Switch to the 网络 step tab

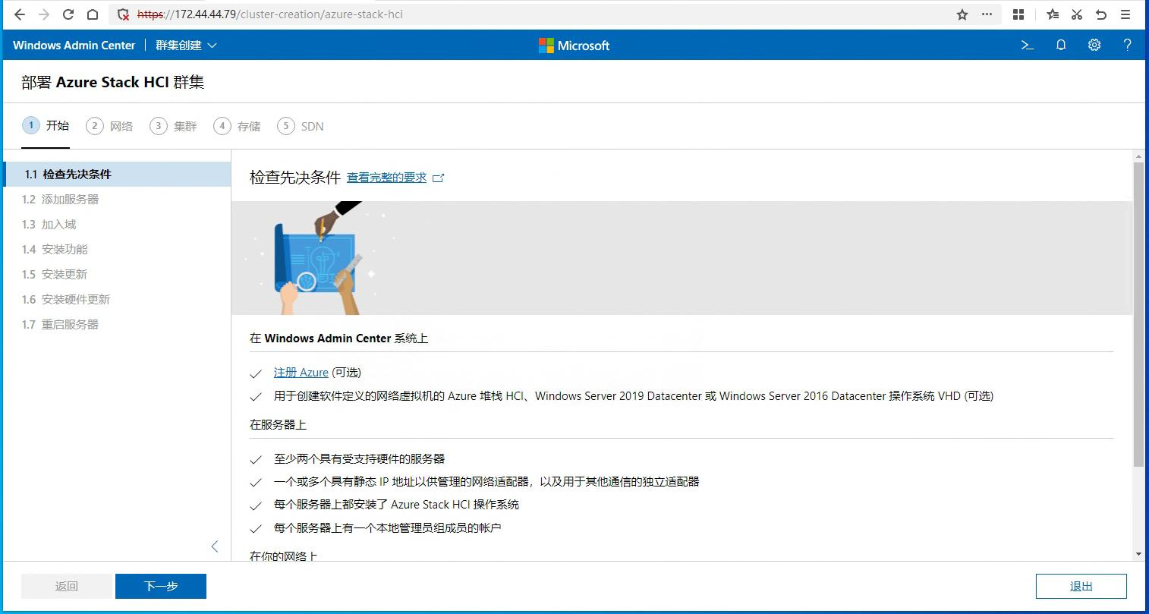coord(109,126)
